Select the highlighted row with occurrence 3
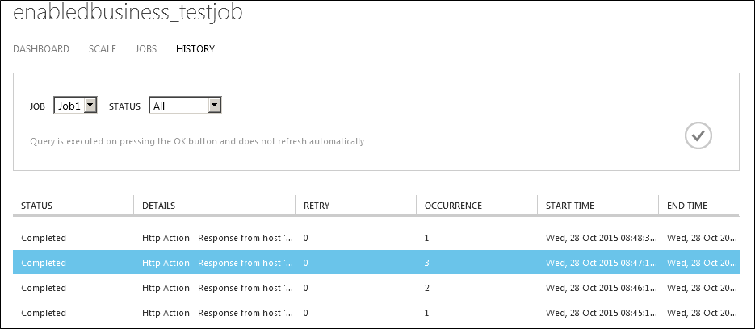 [376, 263]
